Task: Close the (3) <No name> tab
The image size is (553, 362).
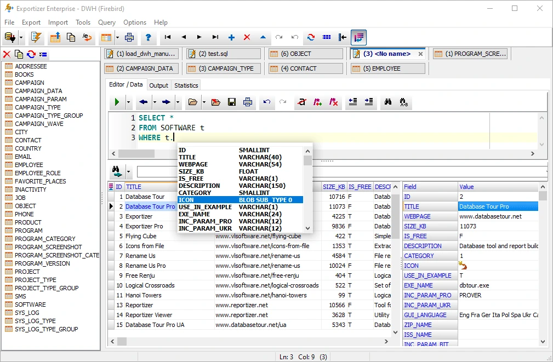Action: pyautogui.click(x=420, y=54)
